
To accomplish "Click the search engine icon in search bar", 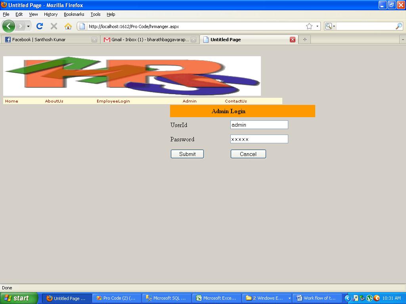I will pos(328,26).
